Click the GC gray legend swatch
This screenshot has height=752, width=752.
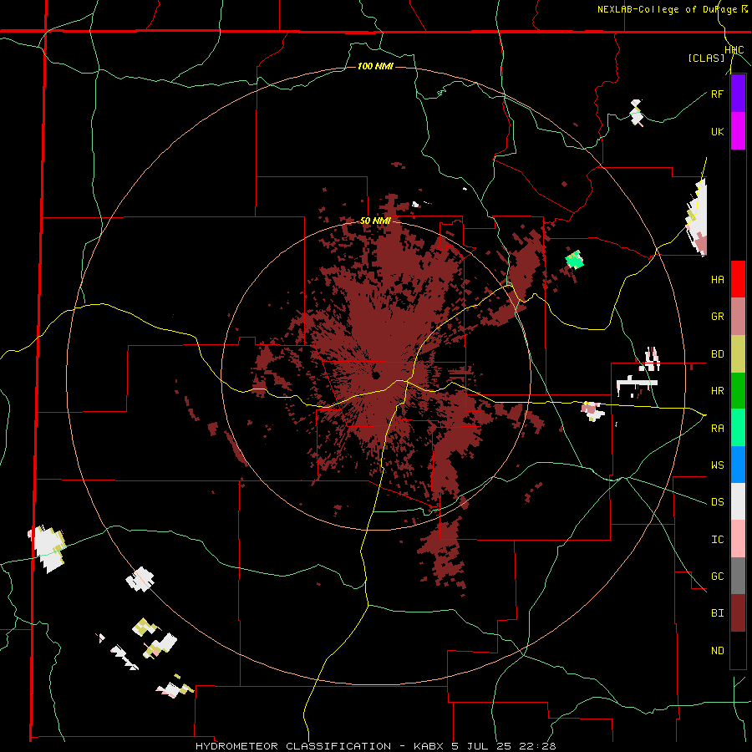click(x=738, y=576)
